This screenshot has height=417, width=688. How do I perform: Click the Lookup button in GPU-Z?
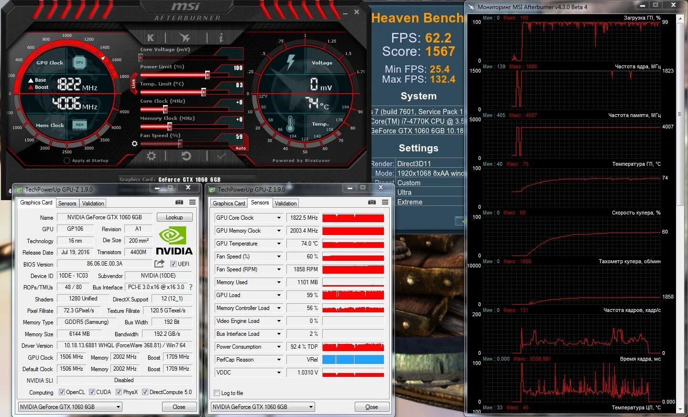(x=175, y=217)
